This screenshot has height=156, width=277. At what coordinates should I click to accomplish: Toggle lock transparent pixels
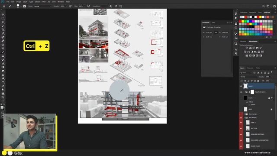tap(245, 81)
